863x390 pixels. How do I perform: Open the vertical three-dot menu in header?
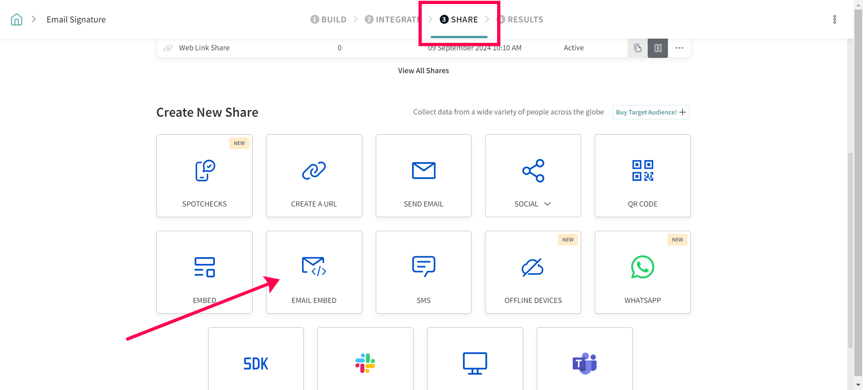click(x=834, y=19)
